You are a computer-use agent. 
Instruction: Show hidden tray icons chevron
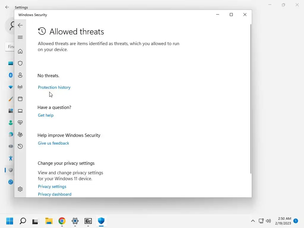pyautogui.click(x=253, y=221)
